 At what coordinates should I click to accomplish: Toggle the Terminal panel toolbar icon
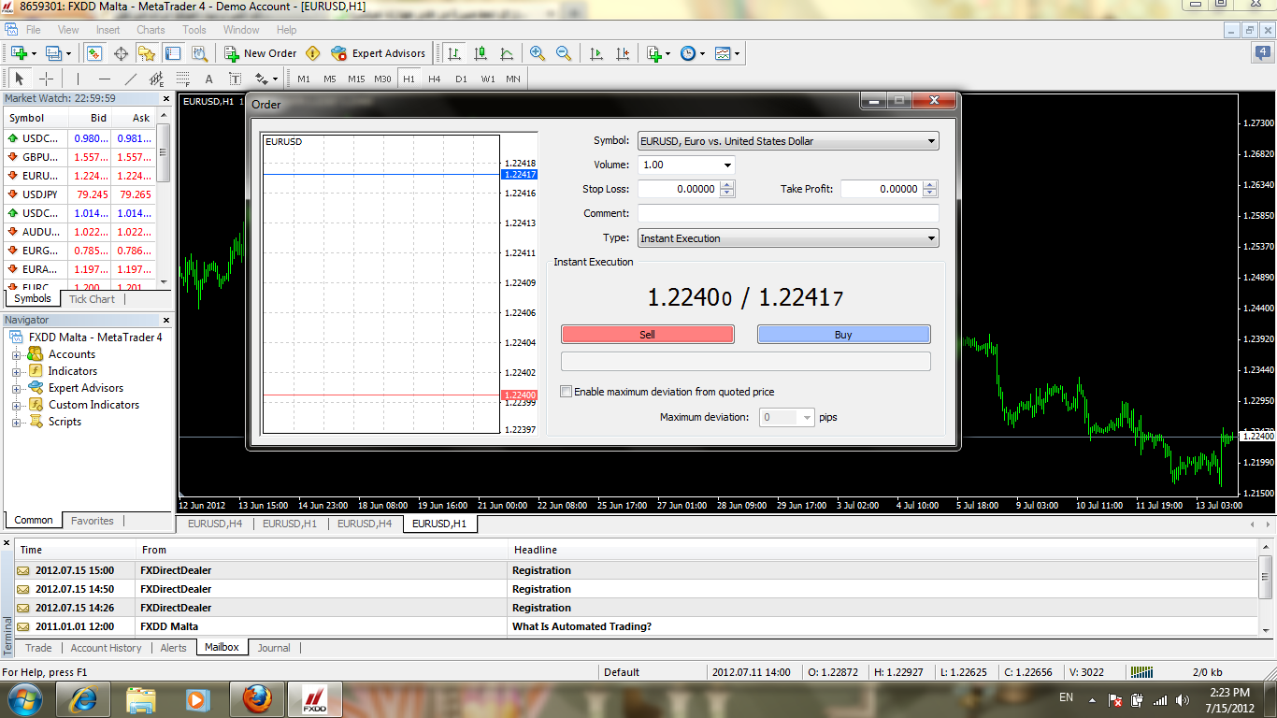(x=172, y=53)
